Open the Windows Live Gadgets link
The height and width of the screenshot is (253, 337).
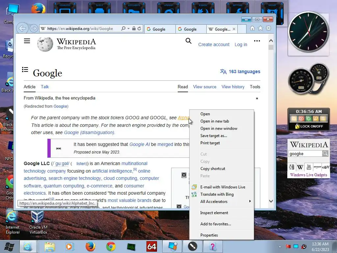[x=308, y=175]
